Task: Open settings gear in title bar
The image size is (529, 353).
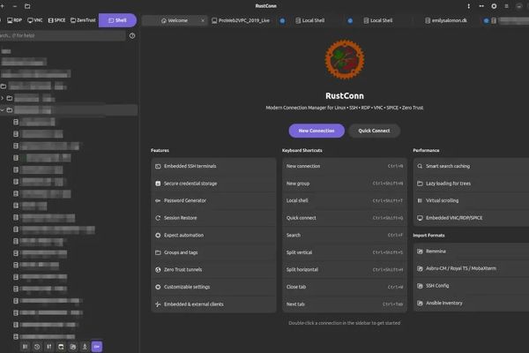Action: click(x=494, y=6)
